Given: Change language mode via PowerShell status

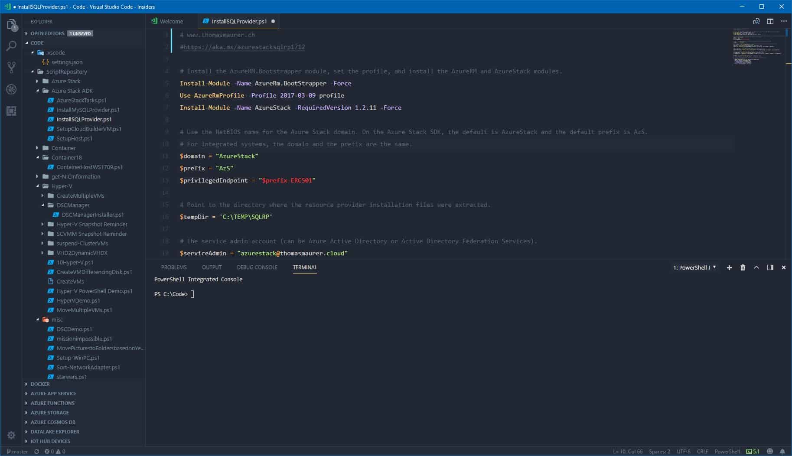Looking at the screenshot, I should click(x=727, y=451).
